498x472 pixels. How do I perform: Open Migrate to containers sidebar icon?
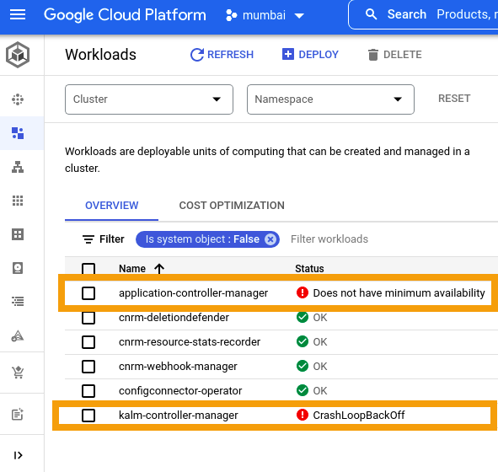point(18,335)
